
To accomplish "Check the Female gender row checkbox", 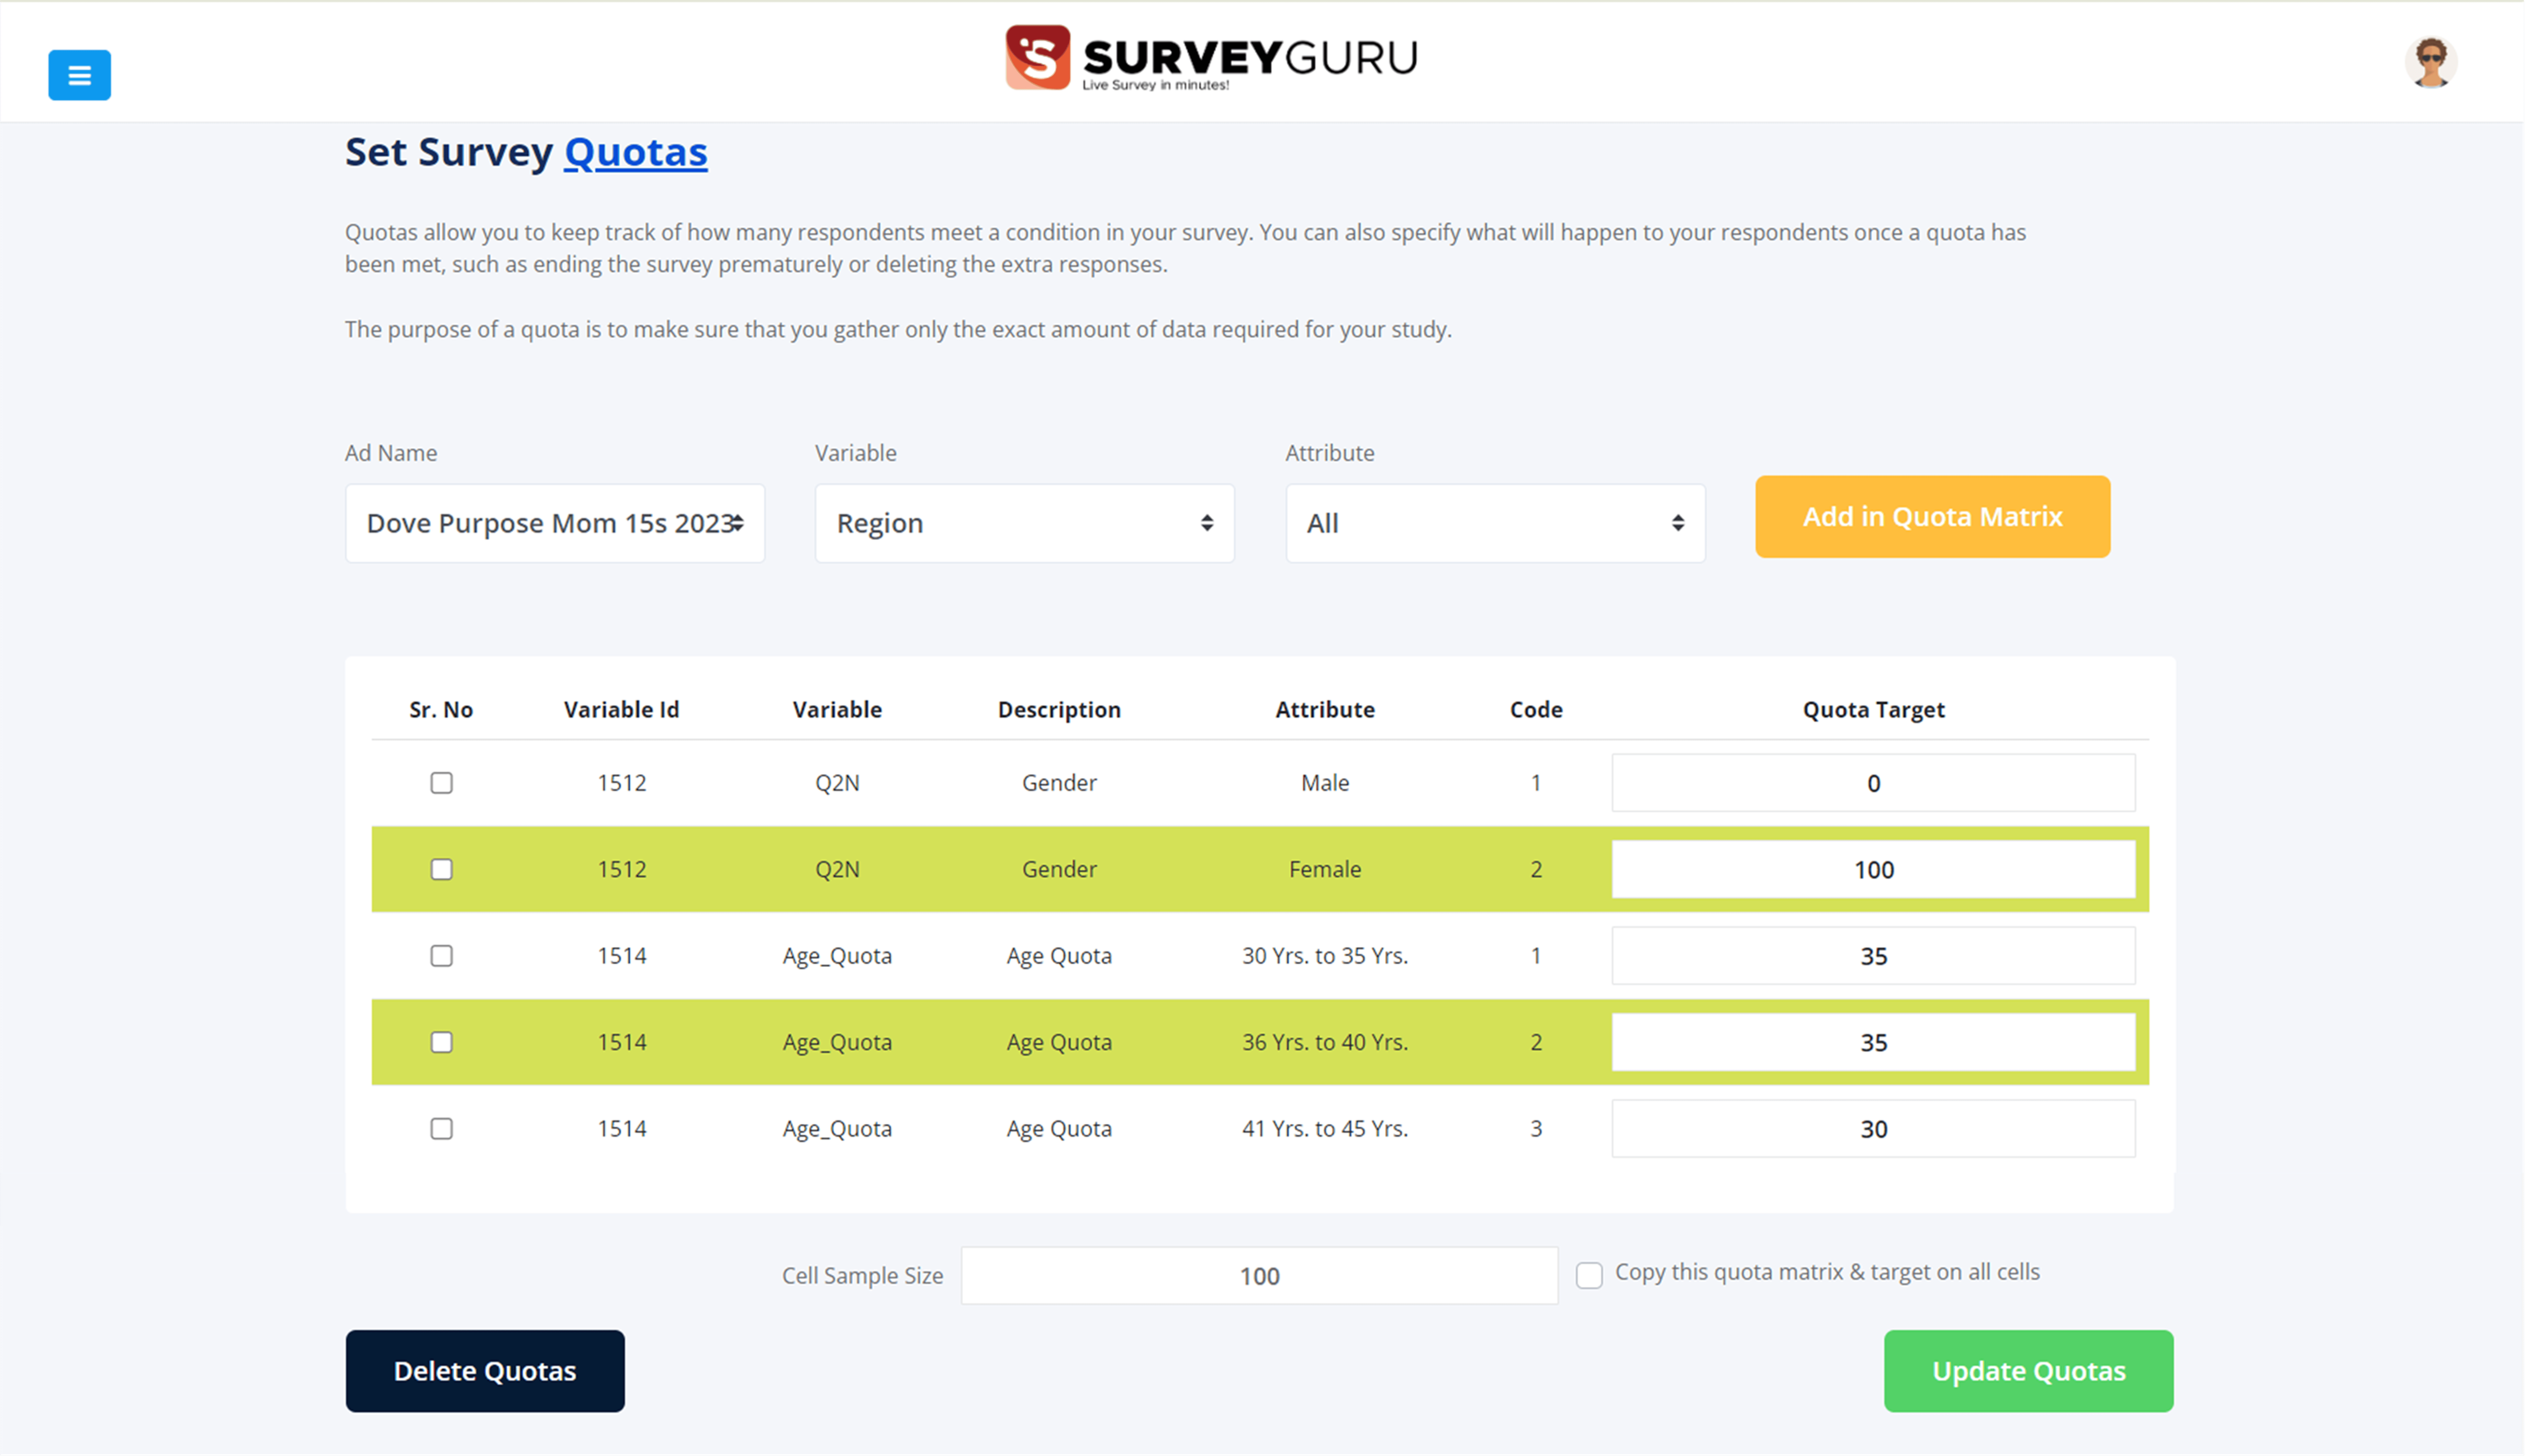I will [x=441, y=869].
